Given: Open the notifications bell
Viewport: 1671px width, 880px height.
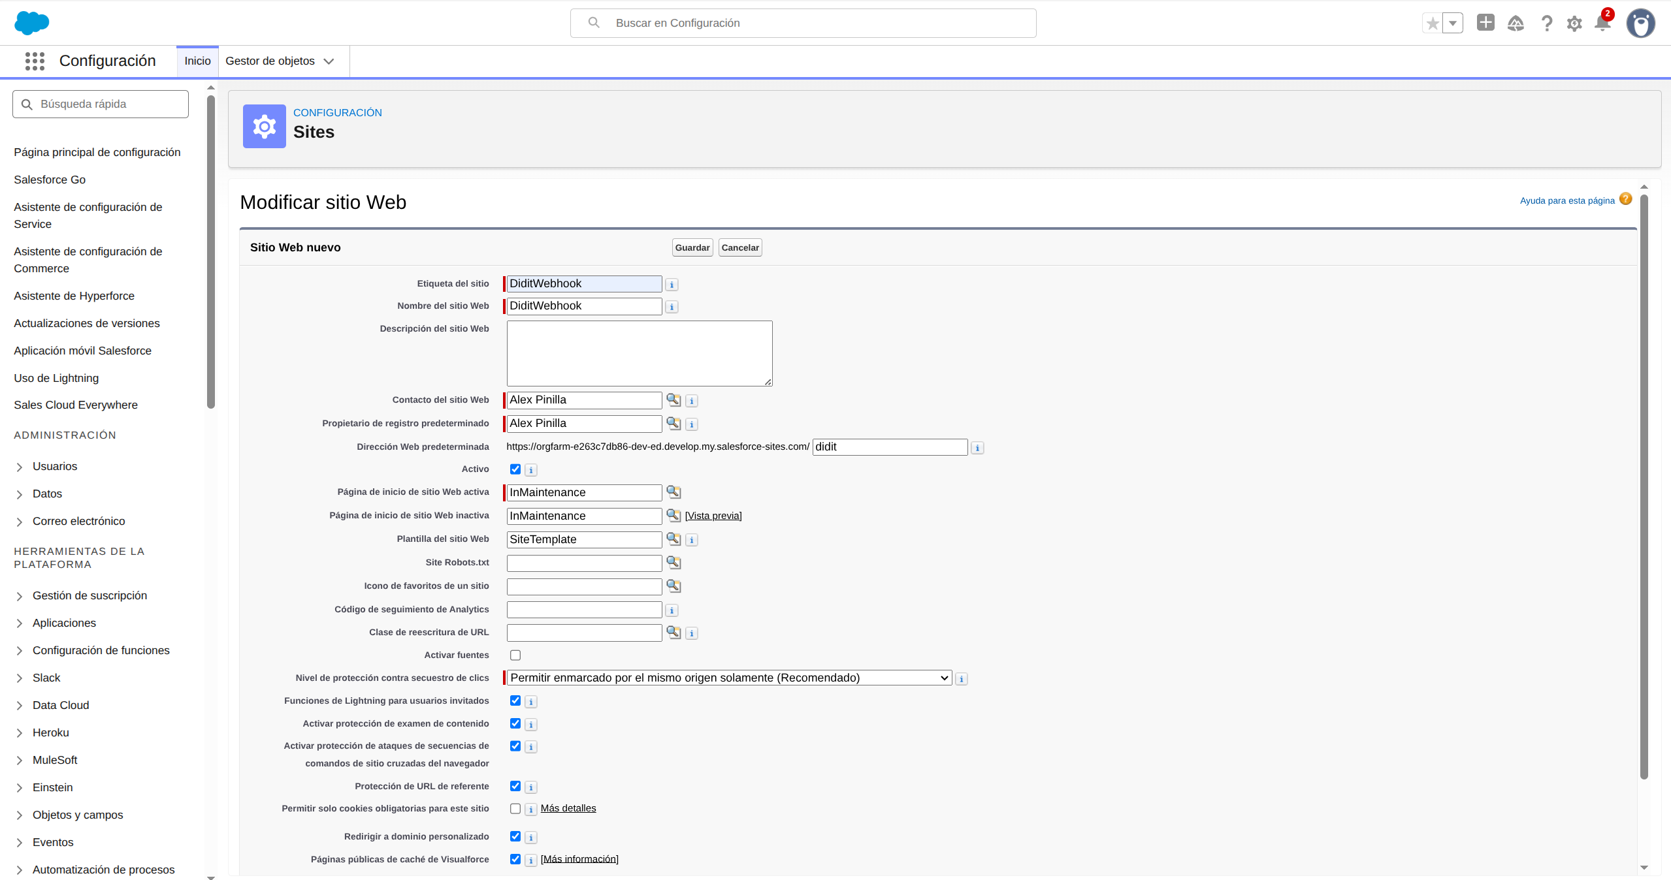Looking at the screenshot, I should coord(1601,23).
